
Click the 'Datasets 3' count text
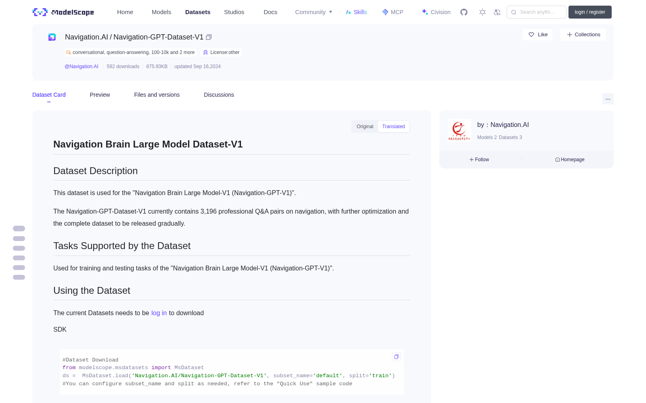tap(510, 137)
